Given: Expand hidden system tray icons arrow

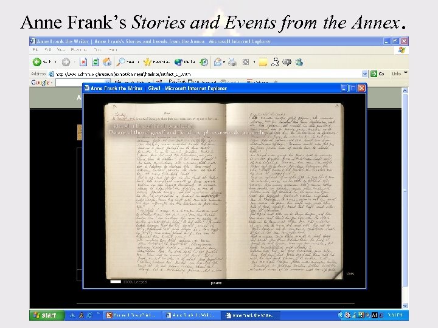Looking at the screenshot, I should 340,315.
